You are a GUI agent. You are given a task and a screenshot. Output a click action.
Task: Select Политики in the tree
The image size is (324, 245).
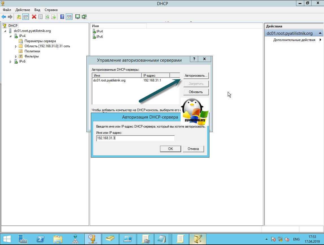(32, 51)
